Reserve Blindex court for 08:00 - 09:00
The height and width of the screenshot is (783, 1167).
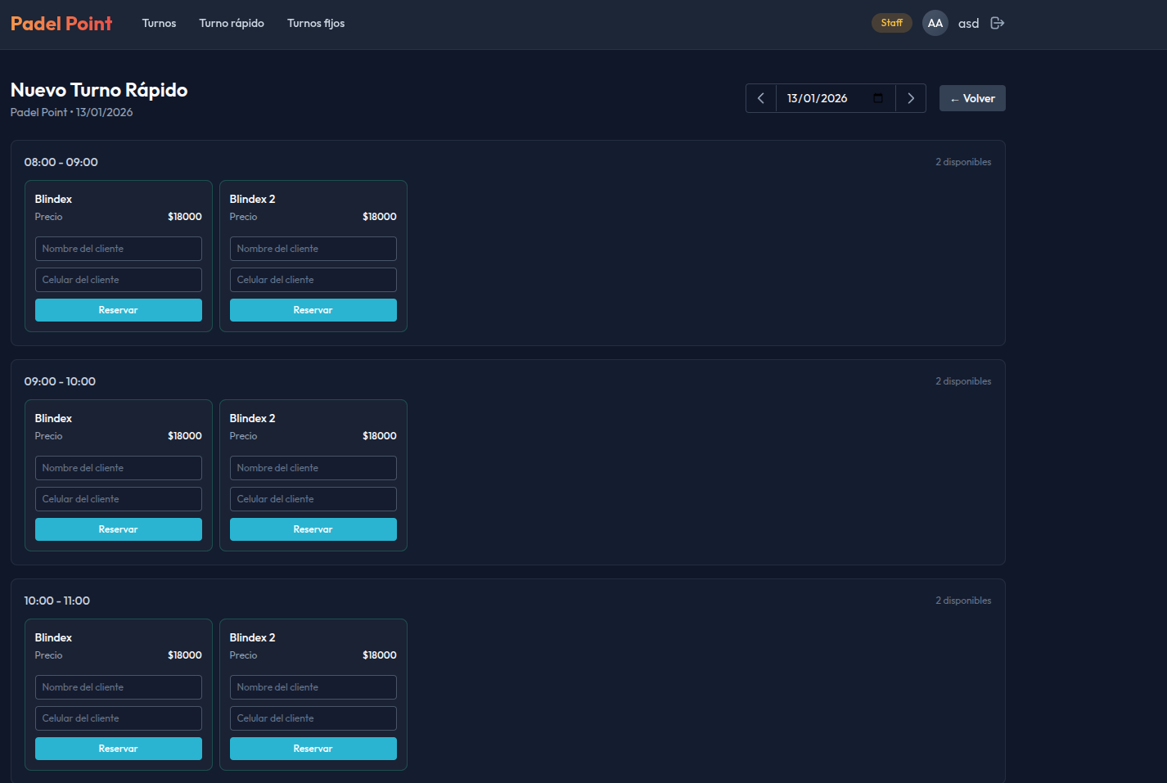(x=119, y=310)
